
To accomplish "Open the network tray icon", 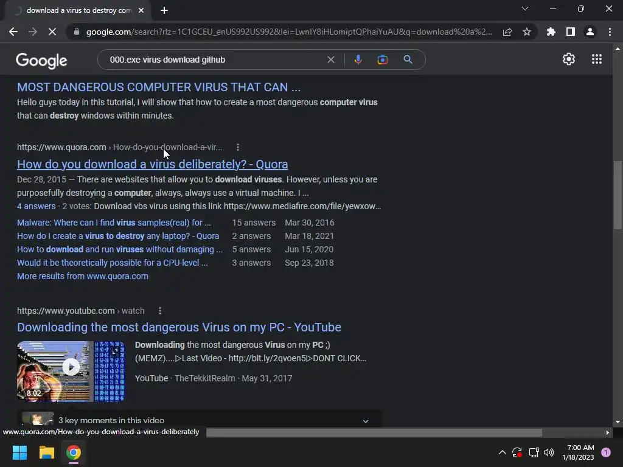I will [x=534, y=452].
